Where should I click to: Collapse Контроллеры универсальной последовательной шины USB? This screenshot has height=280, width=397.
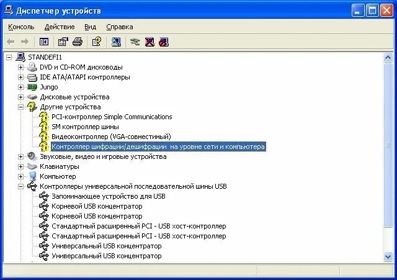pyautogui.click(x=20, y=186)
